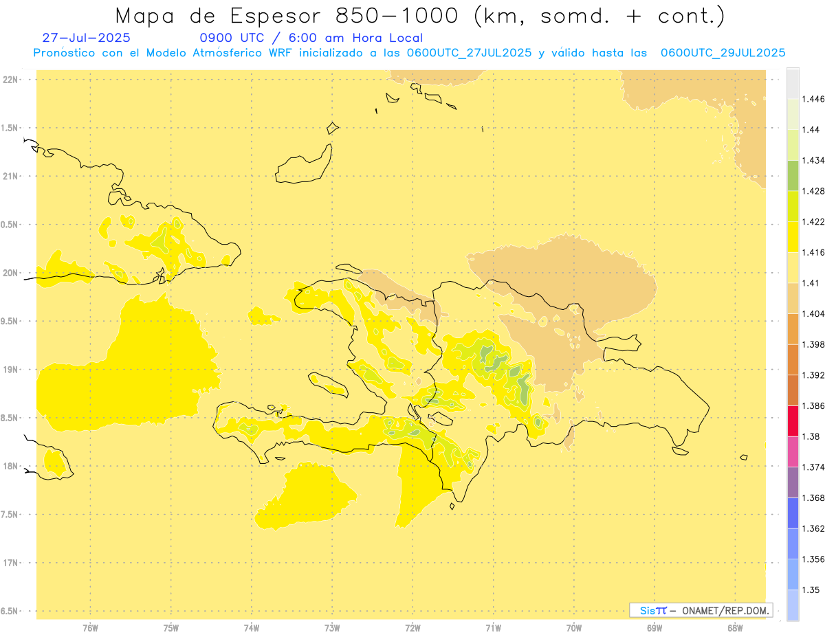Screen dimensions: 825x637
Task: Select the '76W' longitude label
Action: click(x=90, y=628)
